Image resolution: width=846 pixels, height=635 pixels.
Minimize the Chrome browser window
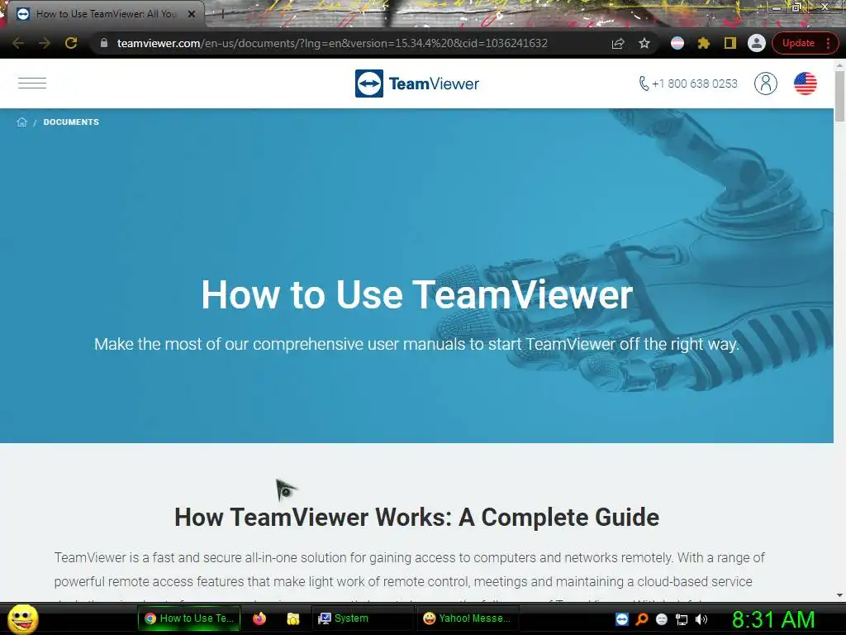(776, 7)
